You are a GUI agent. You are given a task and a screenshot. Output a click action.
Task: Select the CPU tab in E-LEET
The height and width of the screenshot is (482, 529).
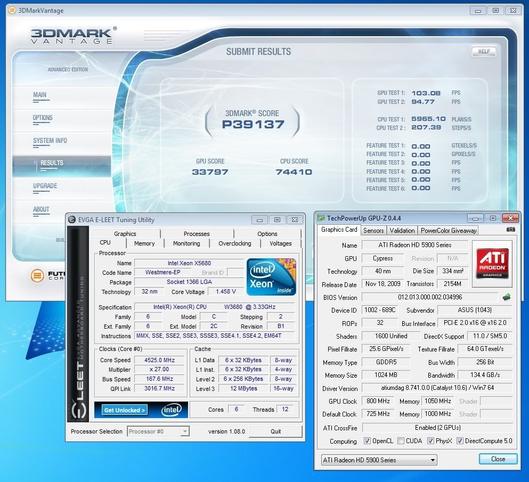[x=105, y=242]
